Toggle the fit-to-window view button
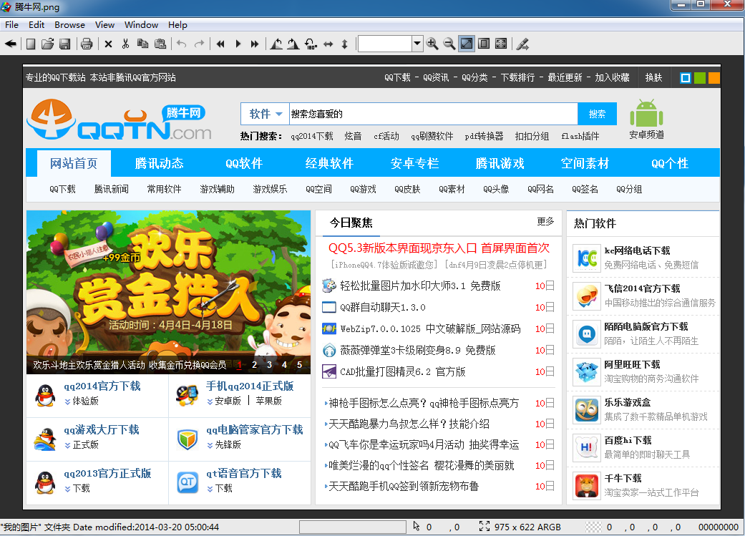Image resolution: width=745 pixels, height=536 pixels. point(467,44)
